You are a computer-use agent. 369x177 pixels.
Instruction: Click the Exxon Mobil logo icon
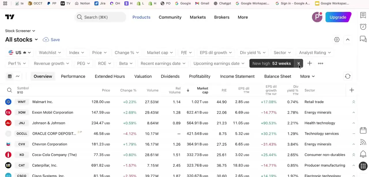tap(8, 112)
